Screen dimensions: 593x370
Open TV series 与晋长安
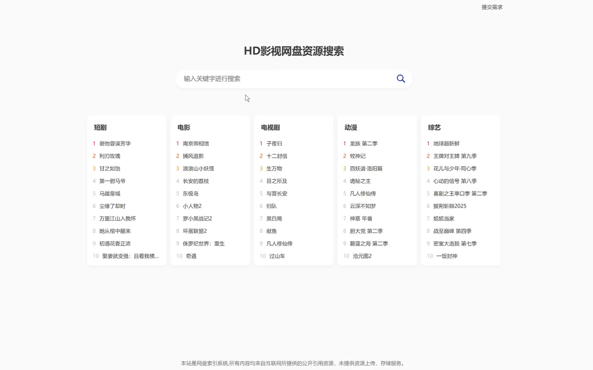click(277, 194)
